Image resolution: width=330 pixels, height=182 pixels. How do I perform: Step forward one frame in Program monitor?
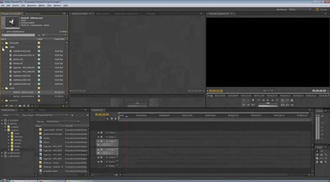coord(273,100)
